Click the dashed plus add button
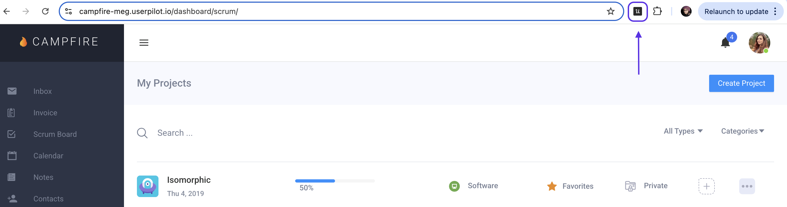The height and width of the screenshot is (207, 787). (x=706, y=186)
